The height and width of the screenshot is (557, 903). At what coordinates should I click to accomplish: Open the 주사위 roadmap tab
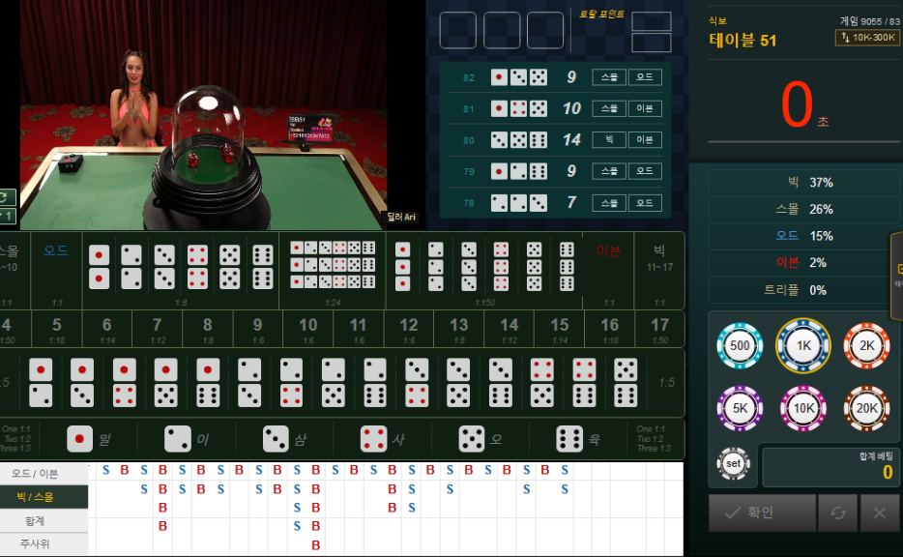36,543
